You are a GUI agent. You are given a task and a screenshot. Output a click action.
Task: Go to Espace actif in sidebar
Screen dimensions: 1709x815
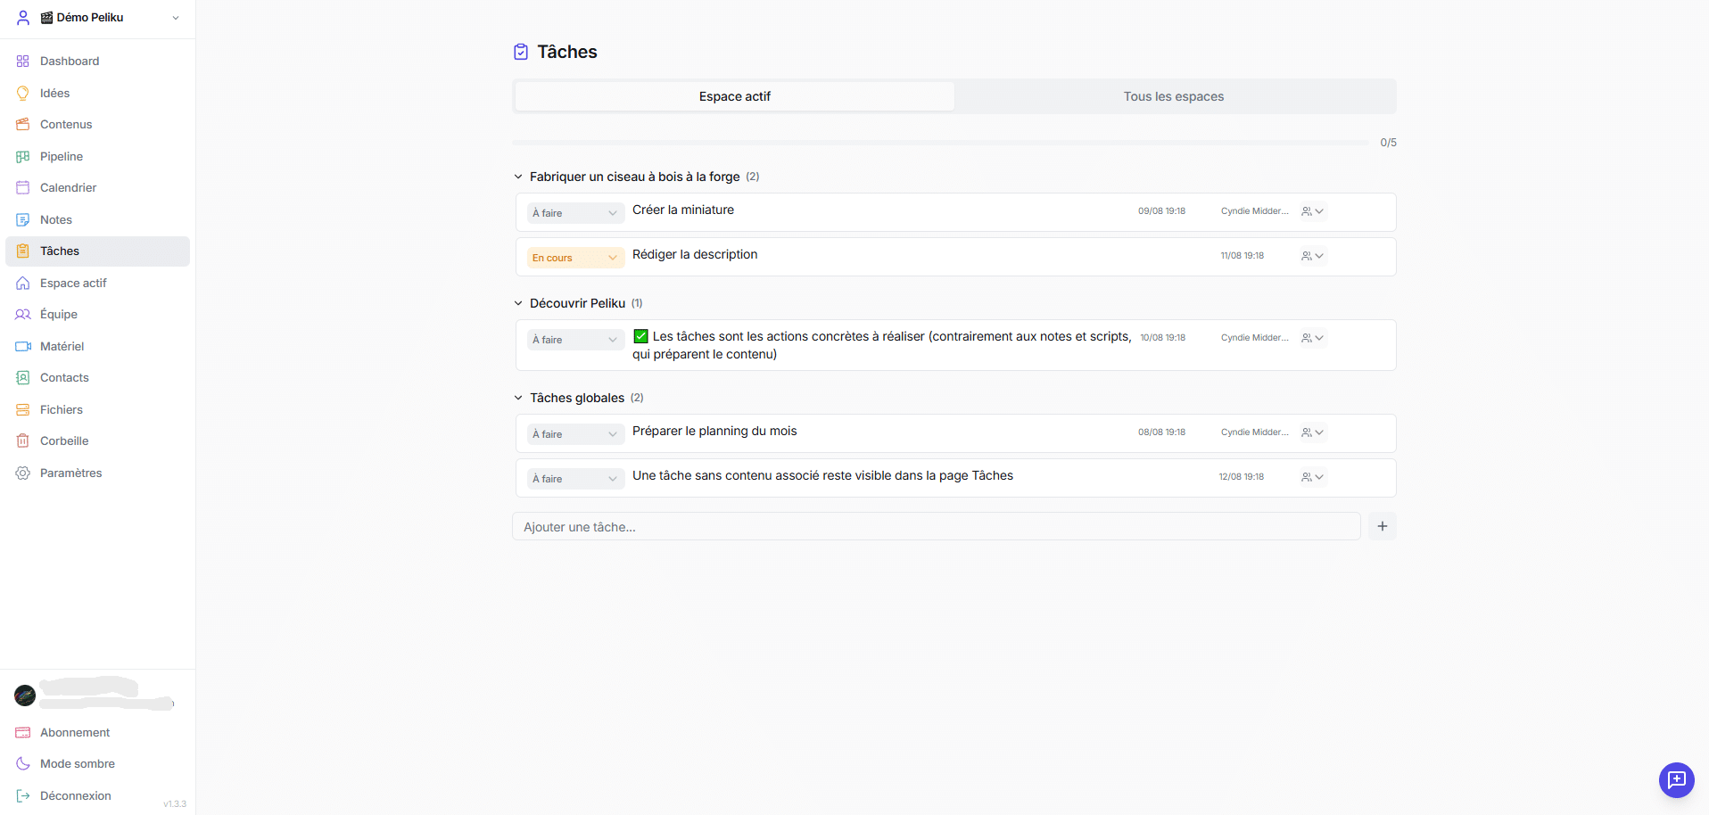98,283
